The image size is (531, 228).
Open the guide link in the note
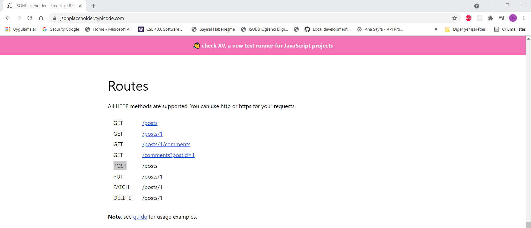click(140, 217)
